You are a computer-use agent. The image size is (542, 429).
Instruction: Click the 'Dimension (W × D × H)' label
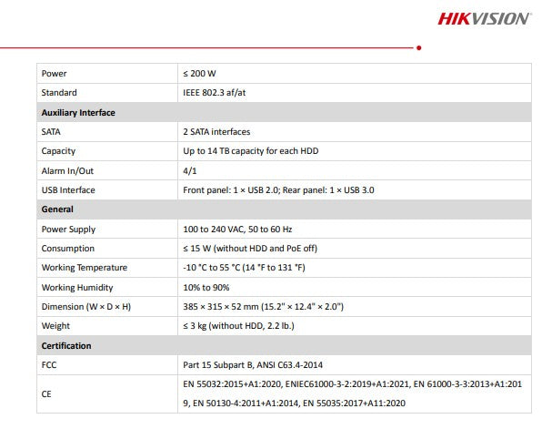pyautogui.click(x=86, y=307)
